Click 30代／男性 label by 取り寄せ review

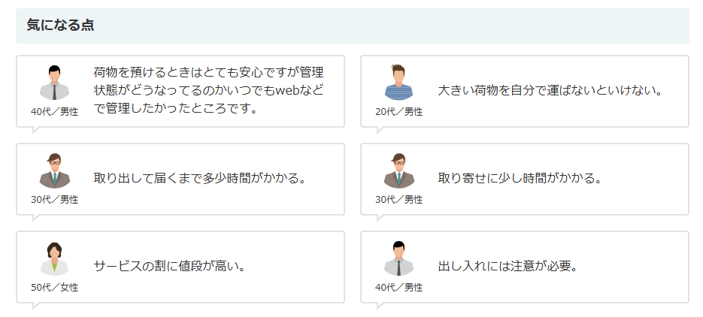coord(398,200)
